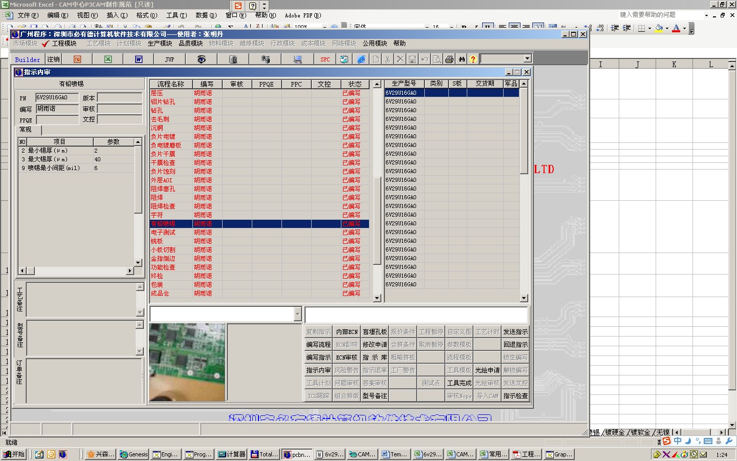The height and width of the screenshot is (461, 737).
Task: Click the binoculars search toolbar icon
Action: tap(462, 59)
